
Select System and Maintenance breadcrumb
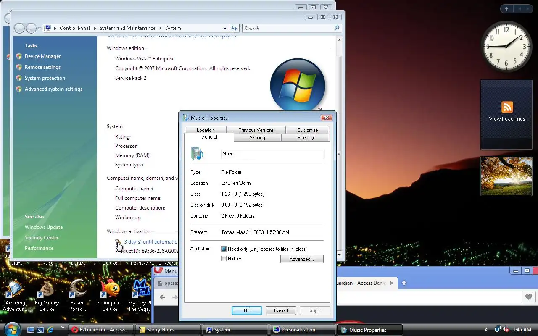point(127,28)
